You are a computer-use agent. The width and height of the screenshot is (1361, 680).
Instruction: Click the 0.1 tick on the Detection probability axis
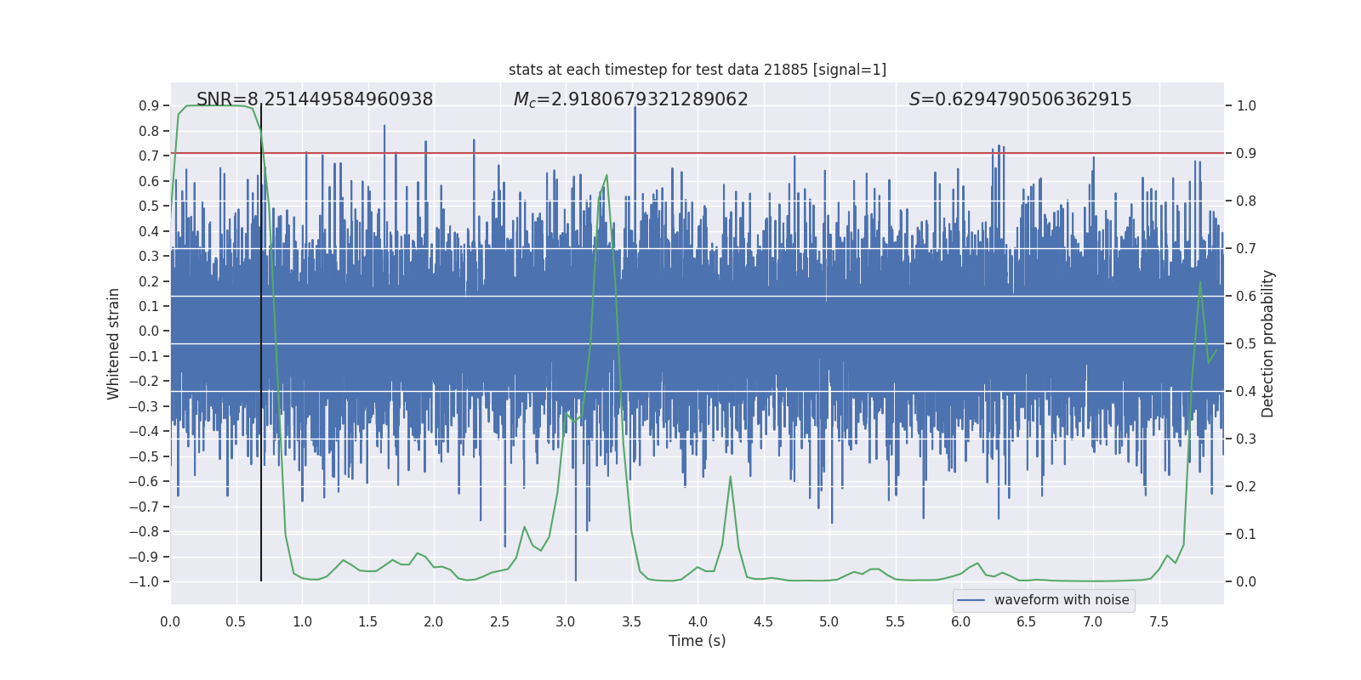point(1246,535)
